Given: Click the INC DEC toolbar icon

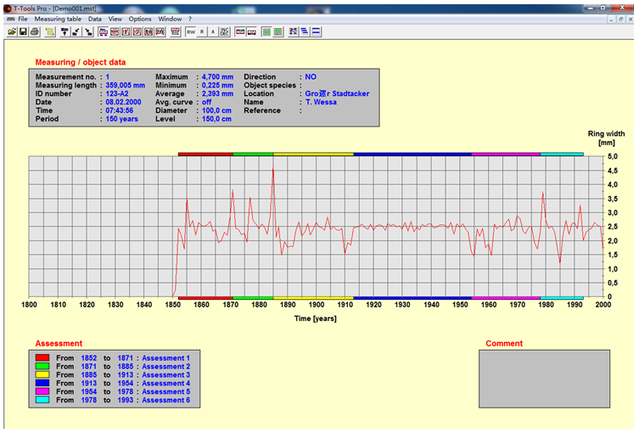Looking at the screenshot, I should pyautogui.click(x=224, y=31).
